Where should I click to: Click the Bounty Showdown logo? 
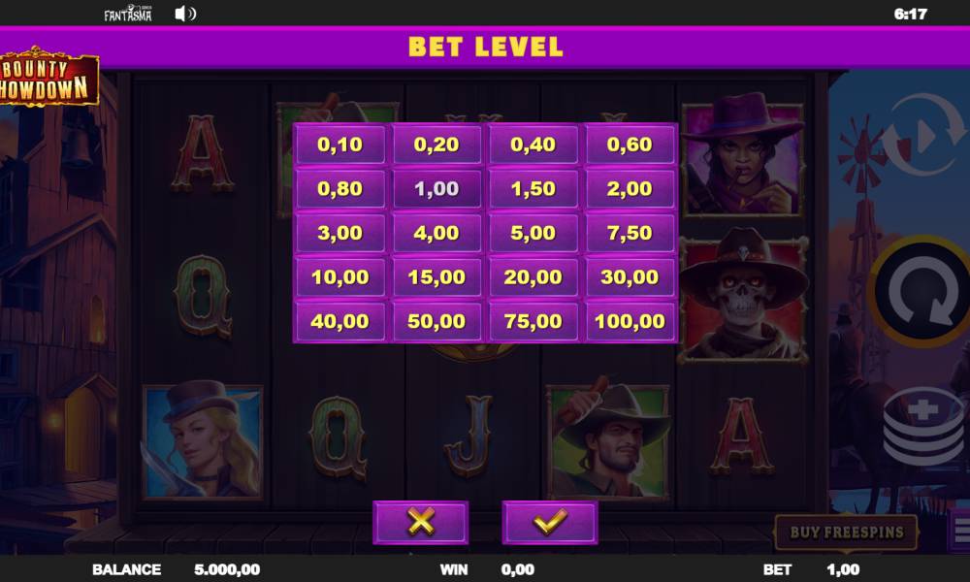48,78
